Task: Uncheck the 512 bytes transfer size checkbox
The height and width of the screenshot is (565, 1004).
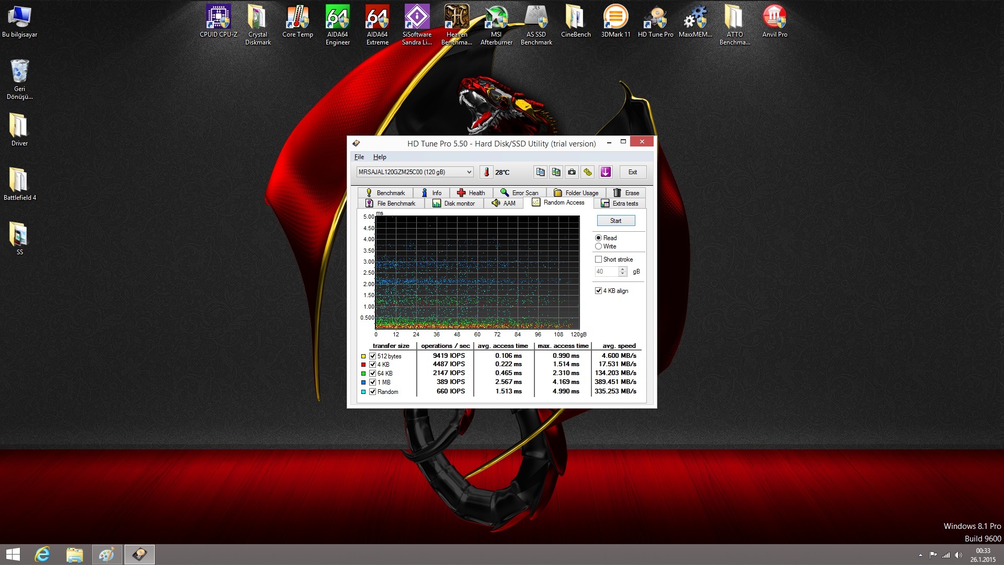Action: (373, 356)
